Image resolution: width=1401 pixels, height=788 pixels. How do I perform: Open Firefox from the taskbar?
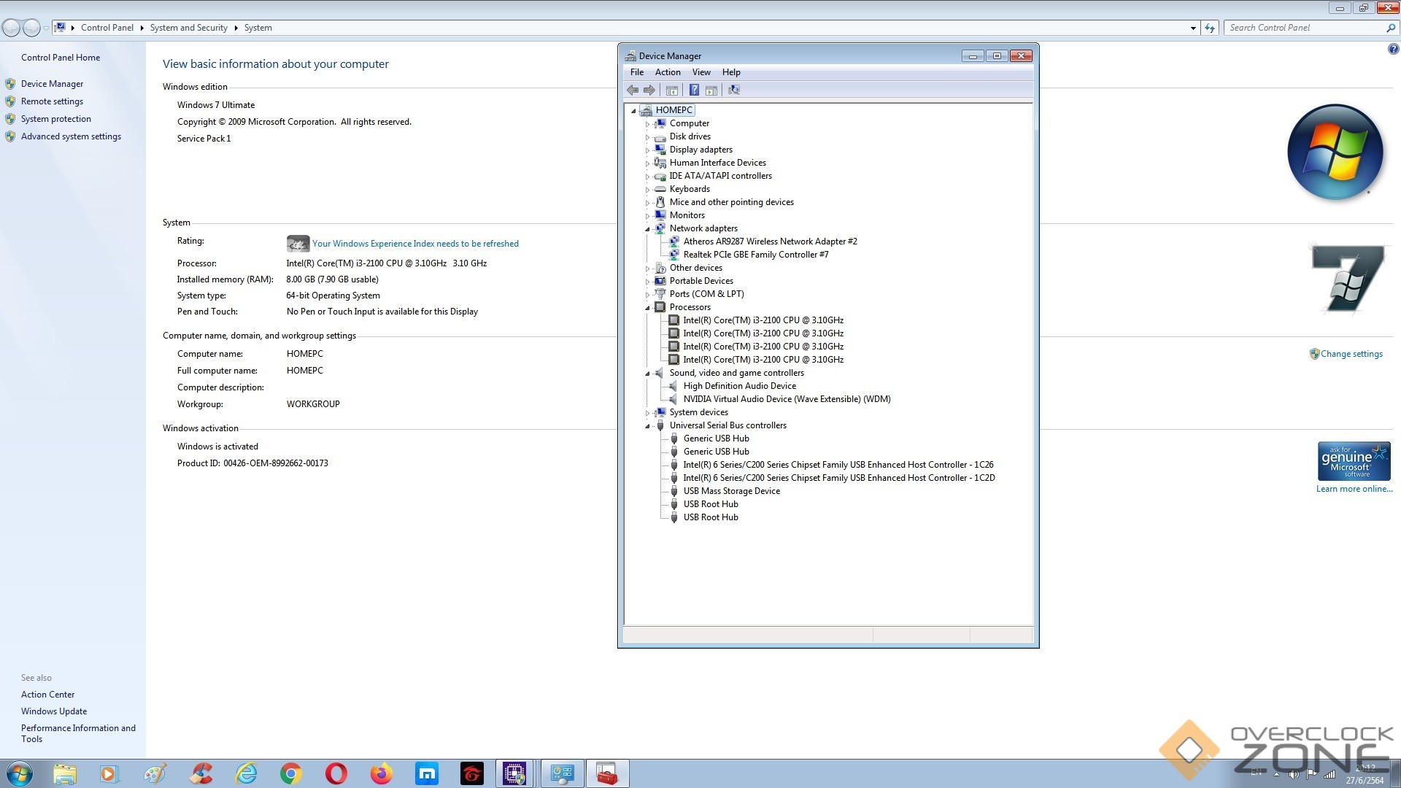(x=381, y=773)
